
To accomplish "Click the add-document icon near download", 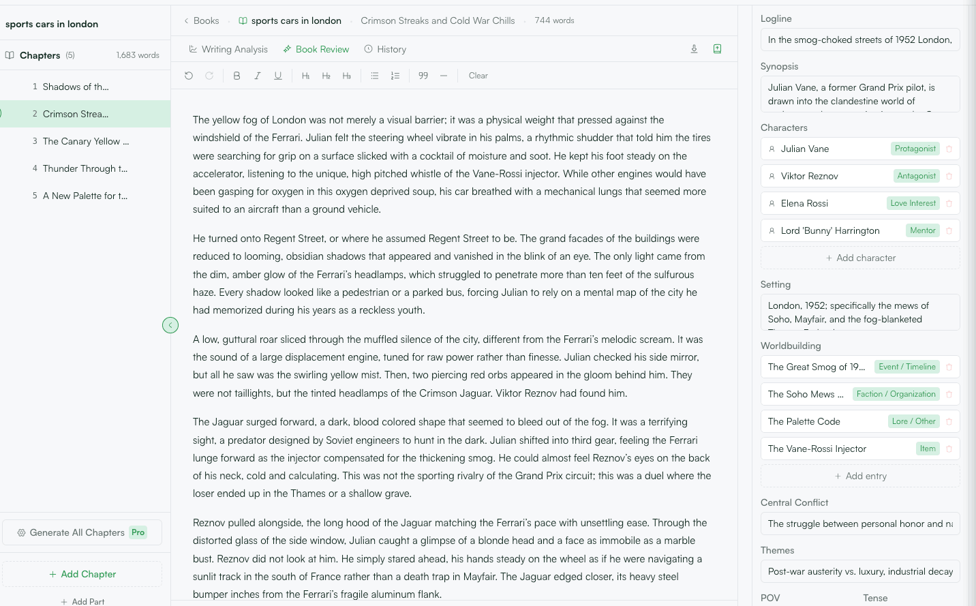I will pyautogui.click(x=717, y=49).
